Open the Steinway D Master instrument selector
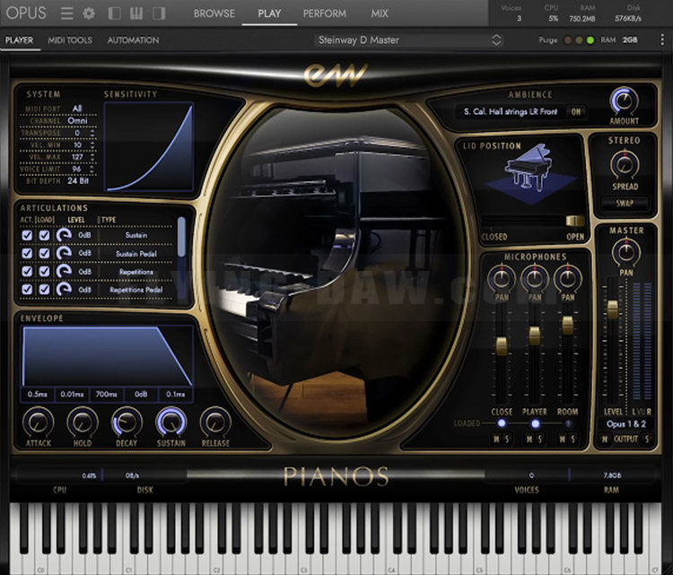The image size is (673, 575). tap(408, 39)
